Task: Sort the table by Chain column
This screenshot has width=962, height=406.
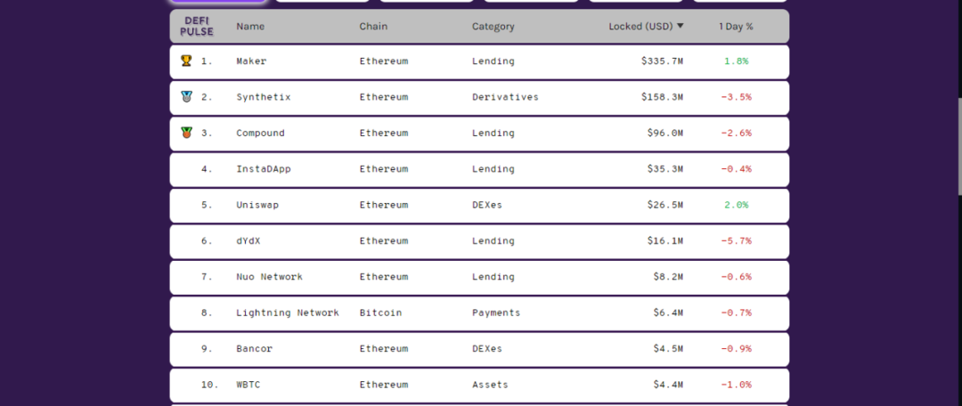Action: [373, 27]
